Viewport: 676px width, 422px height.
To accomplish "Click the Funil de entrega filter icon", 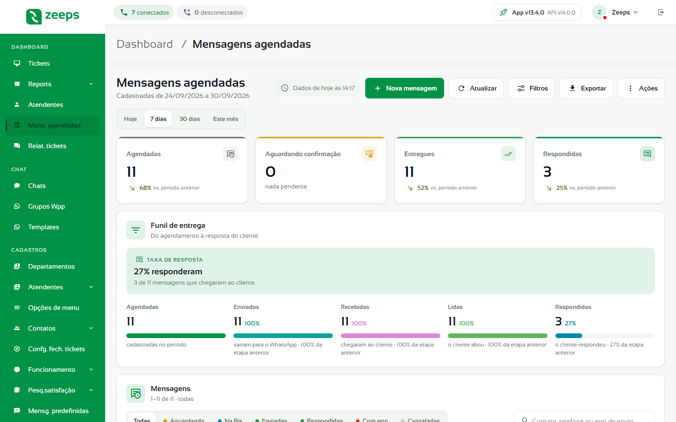I will tap(136, 230).
